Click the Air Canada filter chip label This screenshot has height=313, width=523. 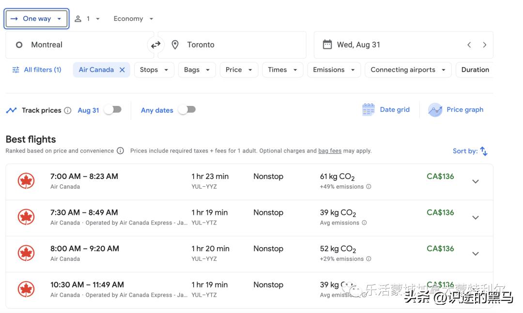click(x=96, y=70)
